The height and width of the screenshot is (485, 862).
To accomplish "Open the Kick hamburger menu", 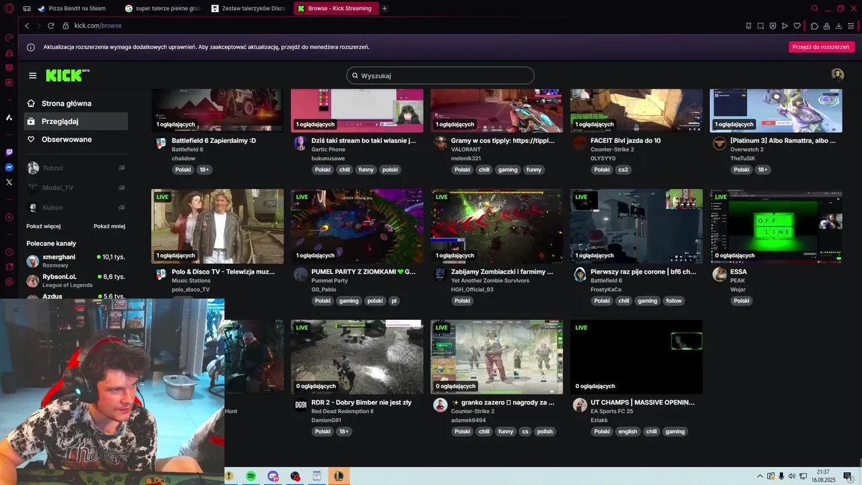I will [x=32, y=75].
